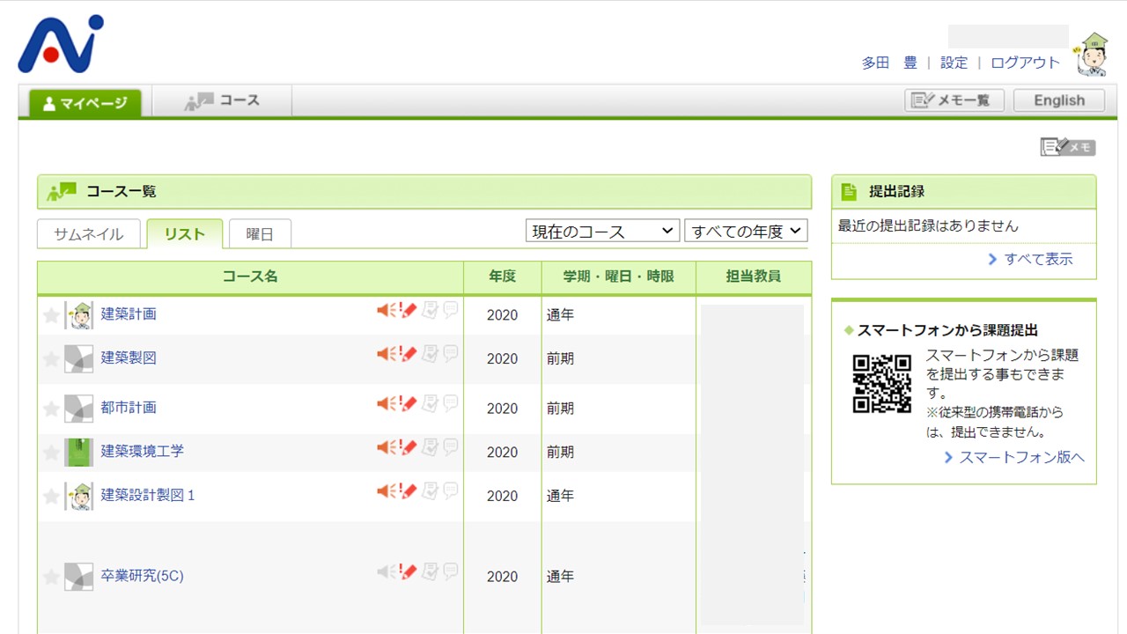Click the red pencil icon for 建築設計製図１
Viewport: 1127px width, 634px height.
[408, 490]
